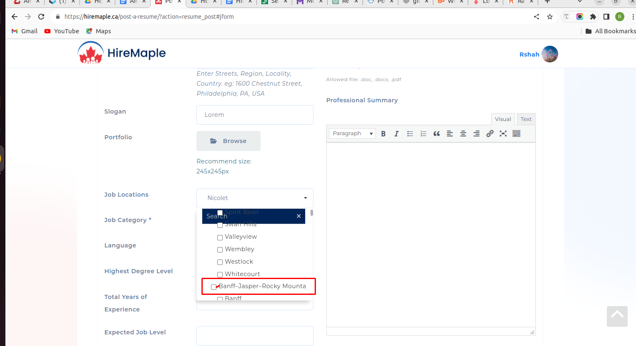Check the Wembley location
Screen dimensions: 636x346
(220, 250)
